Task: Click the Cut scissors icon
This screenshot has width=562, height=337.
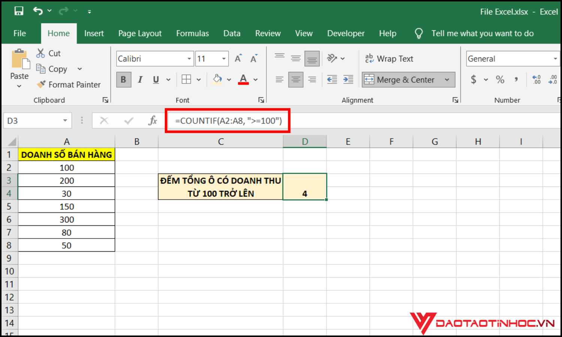Action: 40,53
